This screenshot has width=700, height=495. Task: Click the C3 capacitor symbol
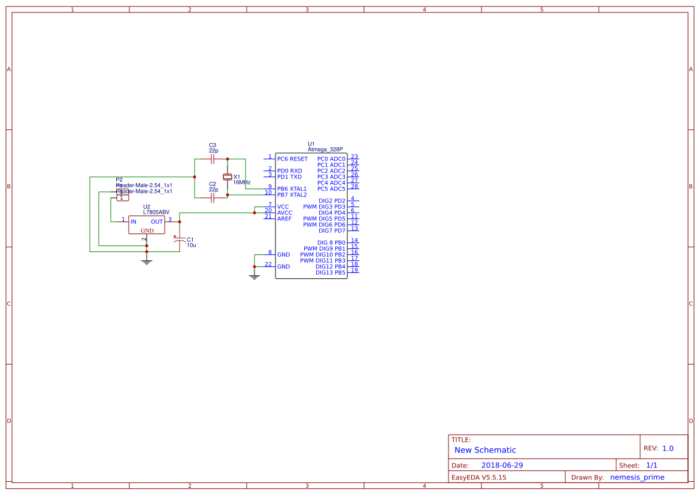(213, 159)
